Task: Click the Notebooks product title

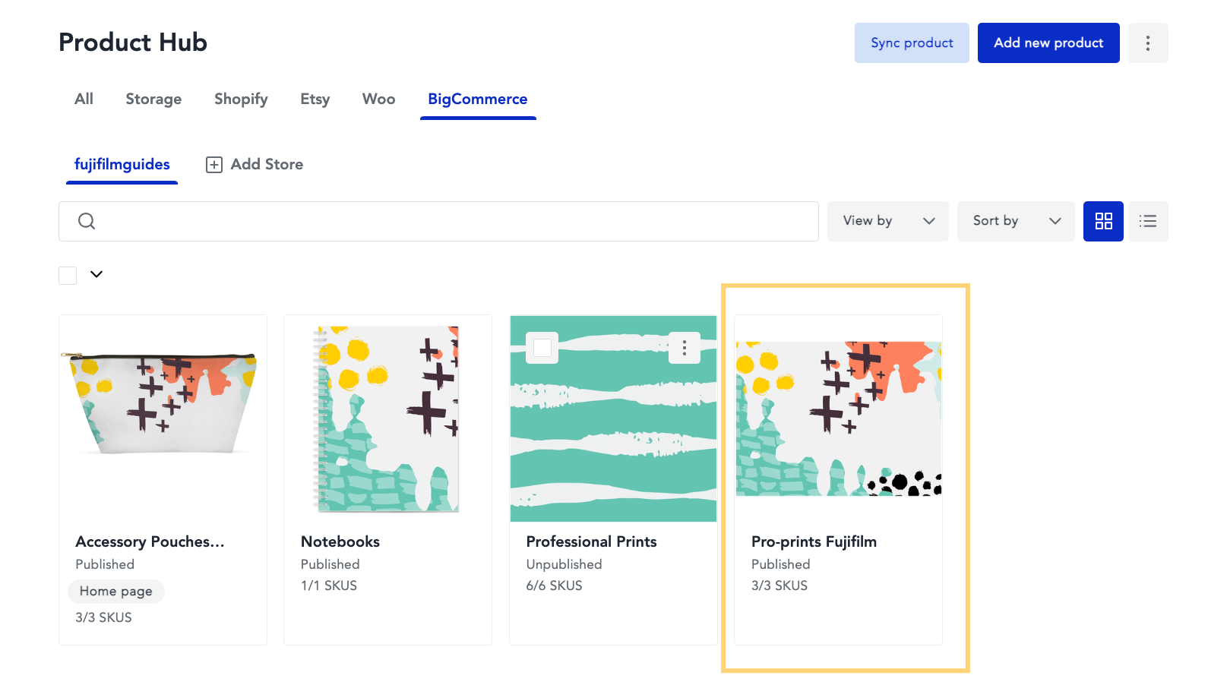Action: click(340, 541)
